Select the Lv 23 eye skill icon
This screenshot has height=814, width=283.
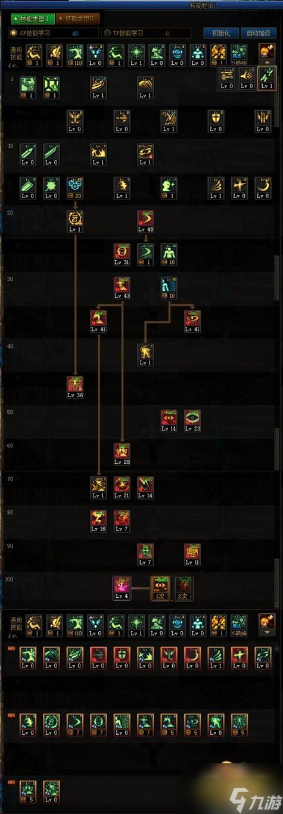coord(192,421)
